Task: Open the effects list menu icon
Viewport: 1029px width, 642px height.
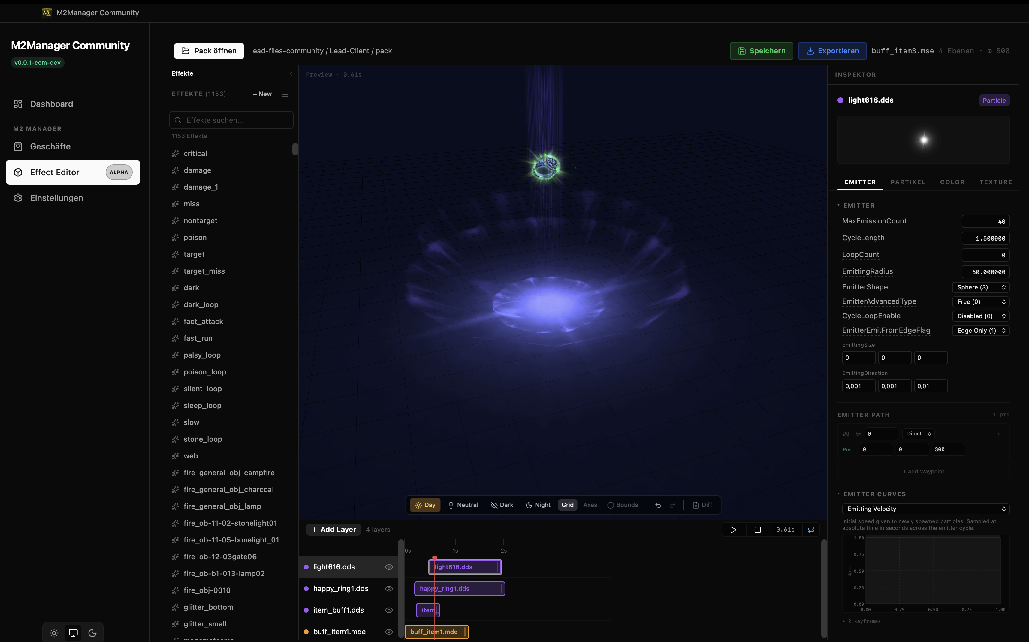Action: click(x=285, y=94)
